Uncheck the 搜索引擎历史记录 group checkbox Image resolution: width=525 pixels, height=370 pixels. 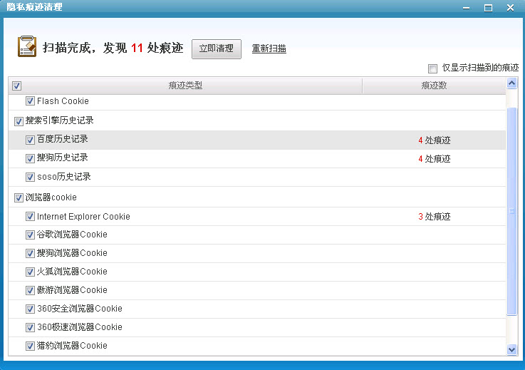point(19,121)
